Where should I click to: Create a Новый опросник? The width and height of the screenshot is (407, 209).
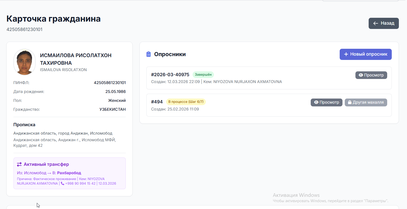[x=365, y=54]
